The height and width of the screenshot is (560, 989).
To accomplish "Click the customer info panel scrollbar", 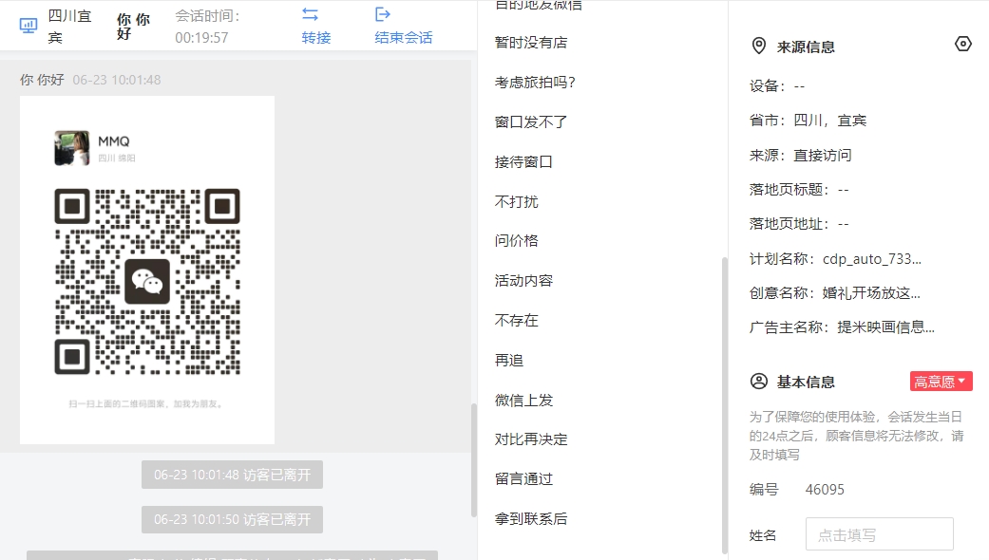I will click(725, 405).
